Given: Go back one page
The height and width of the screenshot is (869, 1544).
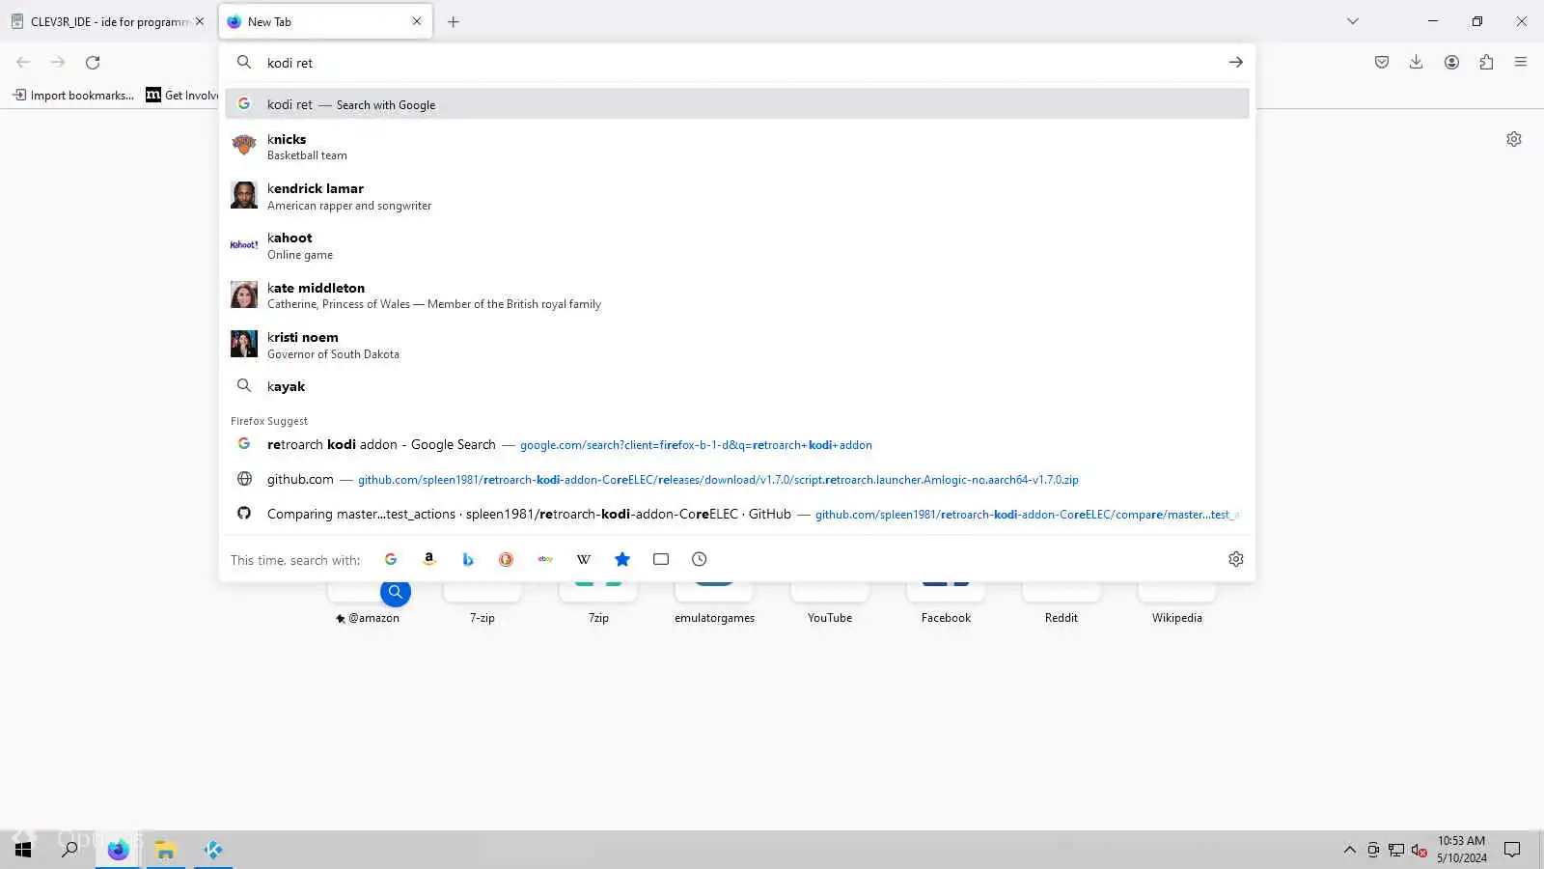Looking at the screenshot, I should pos(23,62).
